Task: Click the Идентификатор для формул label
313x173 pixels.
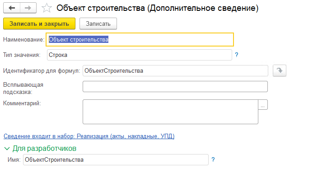Action: pos(42,71)
